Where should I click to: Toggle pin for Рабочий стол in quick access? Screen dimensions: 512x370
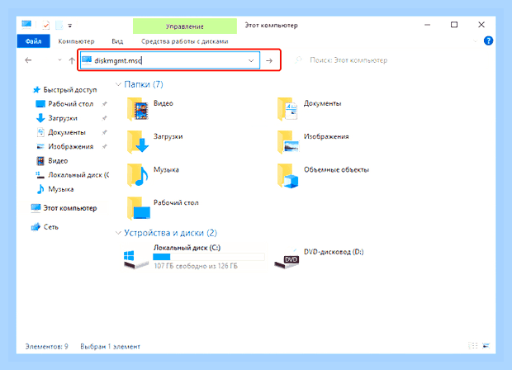[x=104, y=104]
